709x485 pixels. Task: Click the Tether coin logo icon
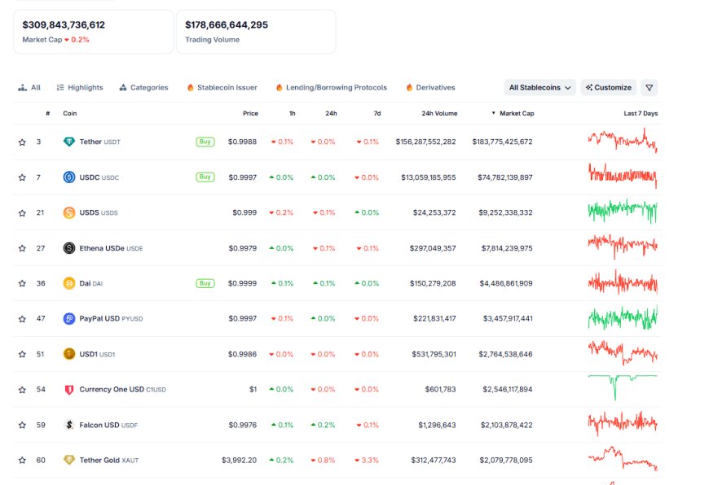(x=68, y=142)
